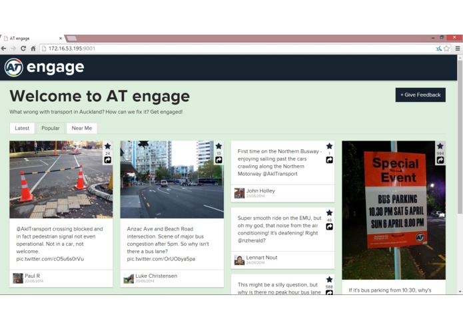Star John Holley's Northern Busway post
This screenshot has width=463, height=329.
[x=330, y=146]
